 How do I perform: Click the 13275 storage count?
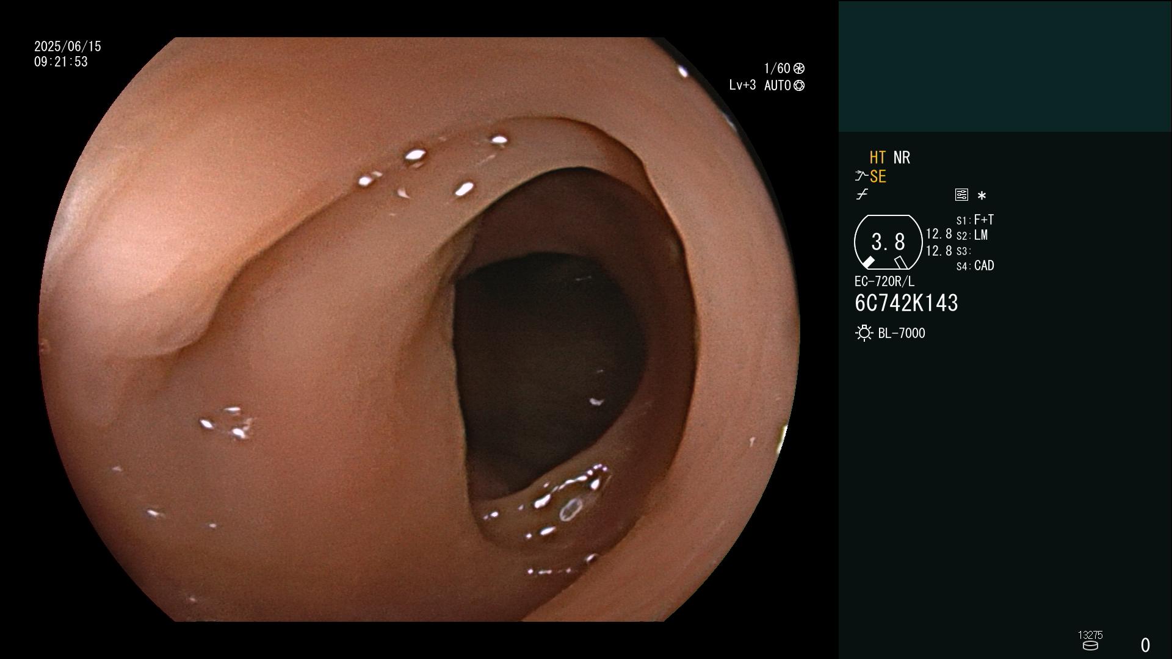1090,635
